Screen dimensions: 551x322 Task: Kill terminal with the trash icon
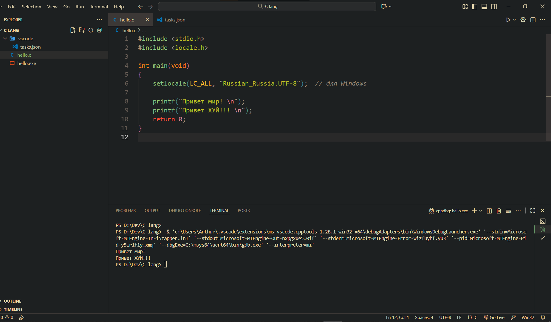(499, 211)
